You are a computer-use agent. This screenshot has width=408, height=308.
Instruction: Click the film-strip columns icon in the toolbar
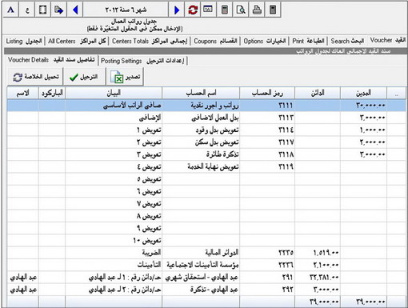click(42, 10)
